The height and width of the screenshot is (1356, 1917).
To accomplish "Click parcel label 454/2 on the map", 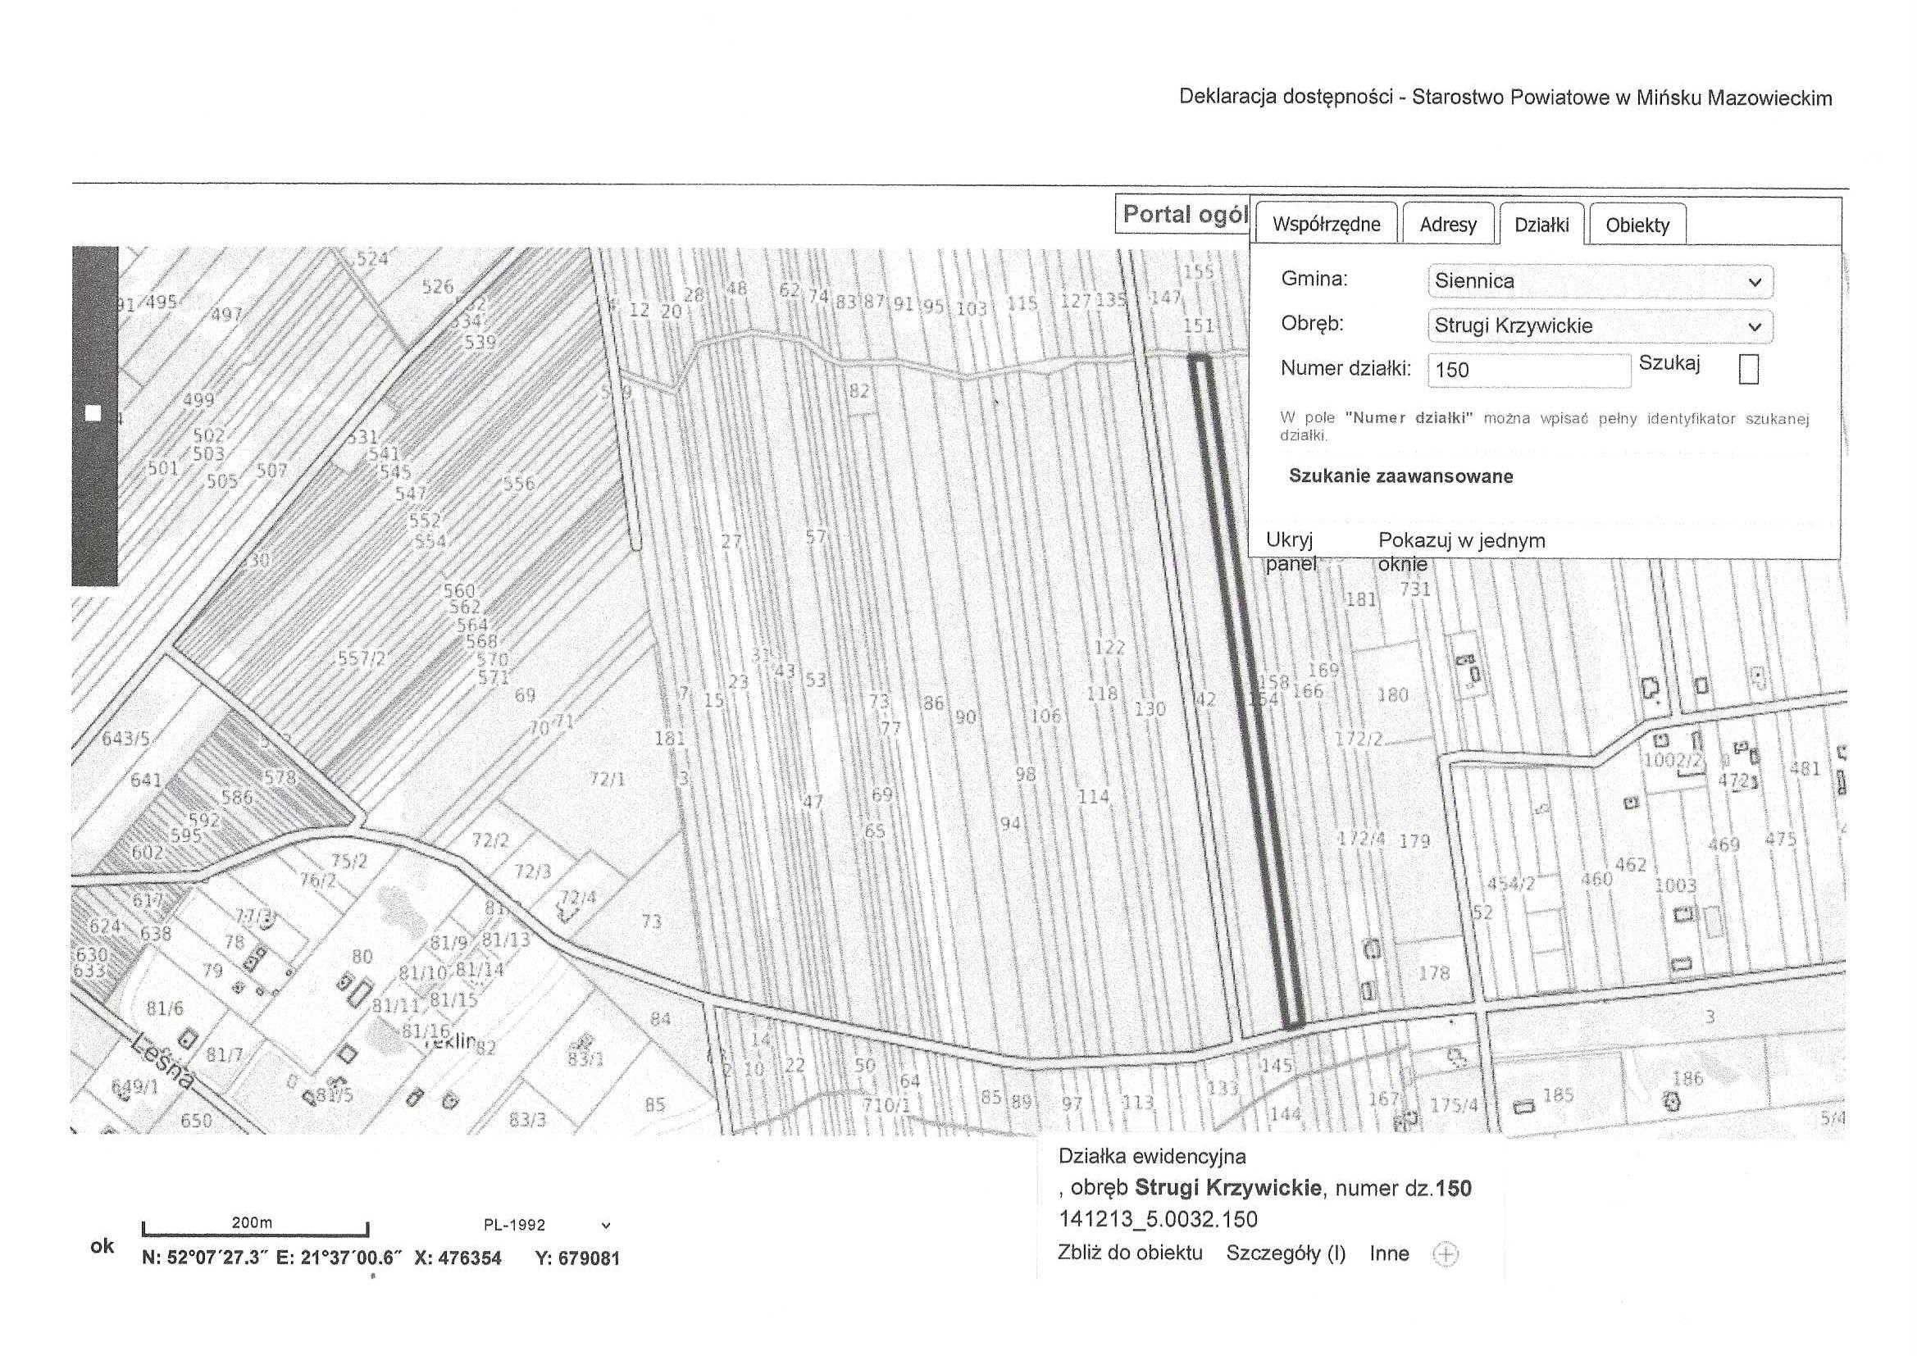I will 1511,885.
